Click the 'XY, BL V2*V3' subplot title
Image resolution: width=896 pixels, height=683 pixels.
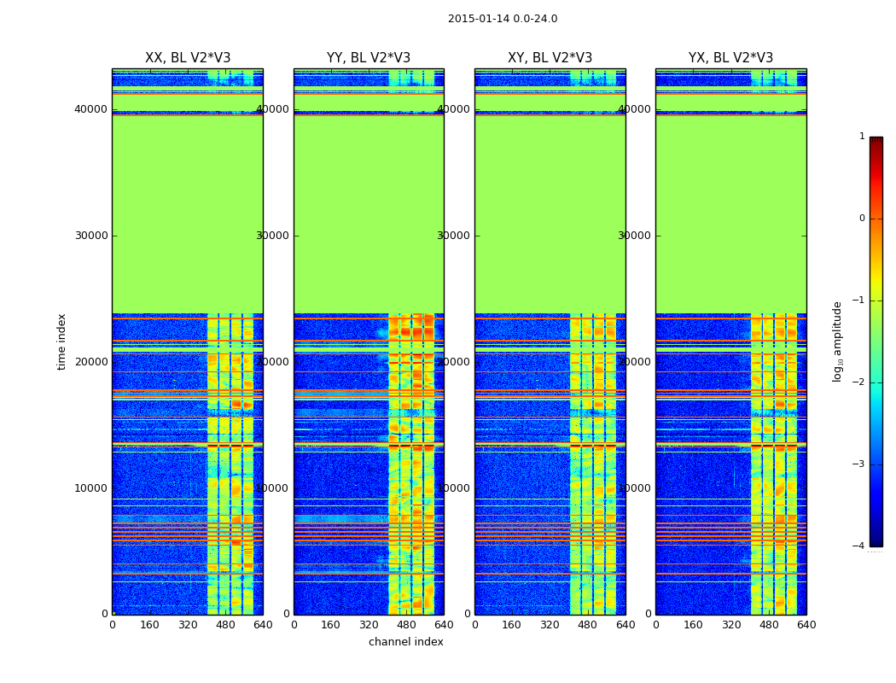550,58
